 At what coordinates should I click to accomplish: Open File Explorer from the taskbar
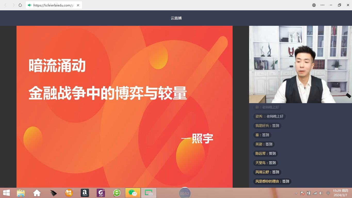(x=21, y=193)
